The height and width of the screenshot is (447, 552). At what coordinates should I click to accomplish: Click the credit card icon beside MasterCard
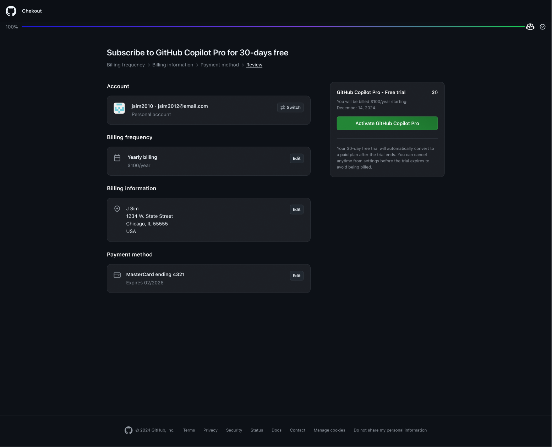[x=117, y=275]
